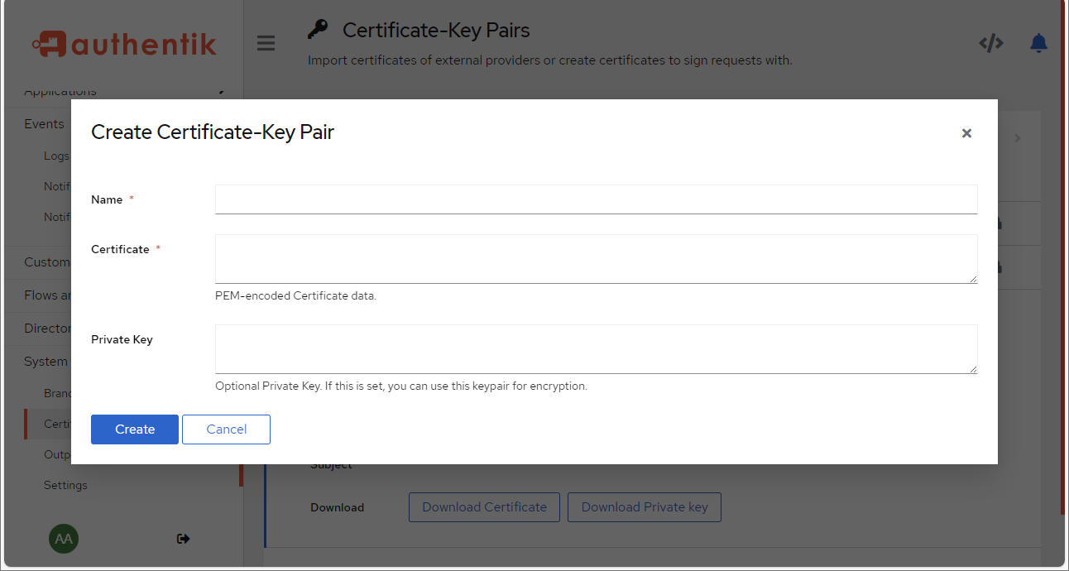
Task: Toggle the hamburger sidebar menu
Action: tap(266, 43)
